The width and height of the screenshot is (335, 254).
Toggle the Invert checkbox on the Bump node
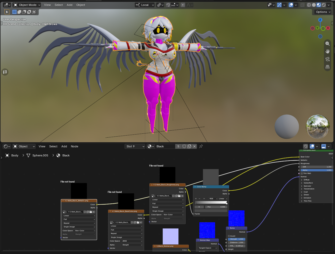[229, 236]
